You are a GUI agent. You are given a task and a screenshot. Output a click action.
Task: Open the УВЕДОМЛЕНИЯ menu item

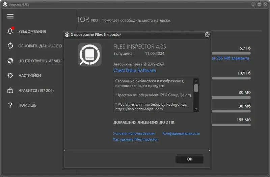(x=32, y=31)
